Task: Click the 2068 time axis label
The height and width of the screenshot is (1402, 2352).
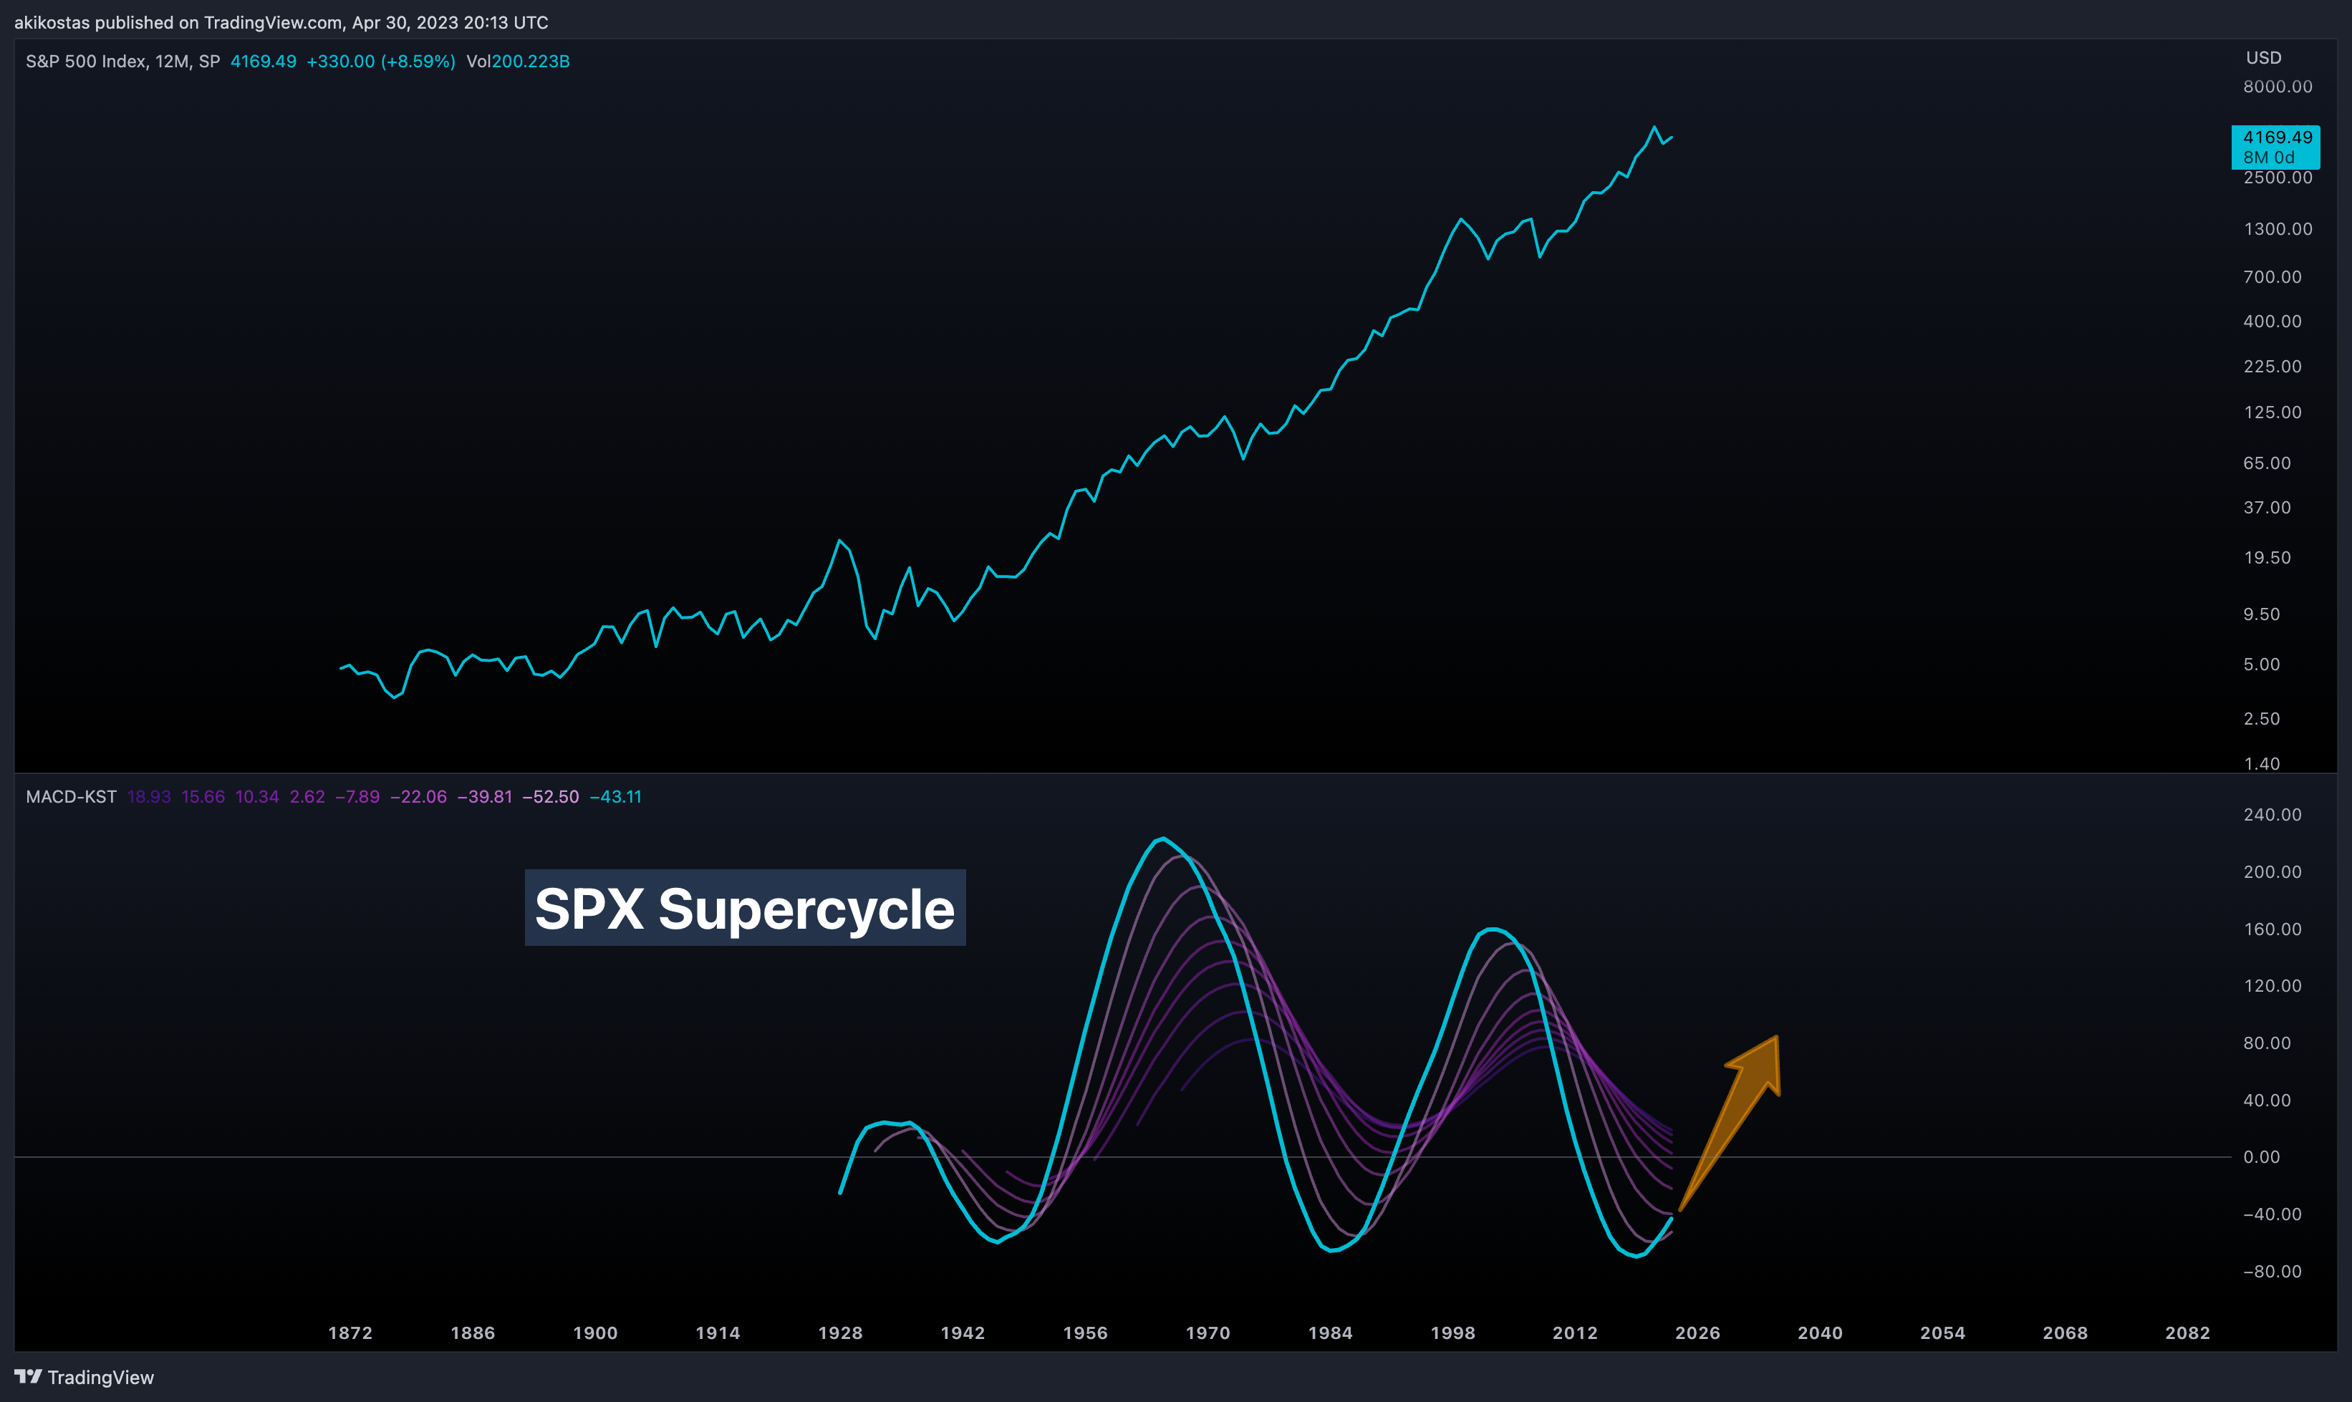Action: 2065,1333
